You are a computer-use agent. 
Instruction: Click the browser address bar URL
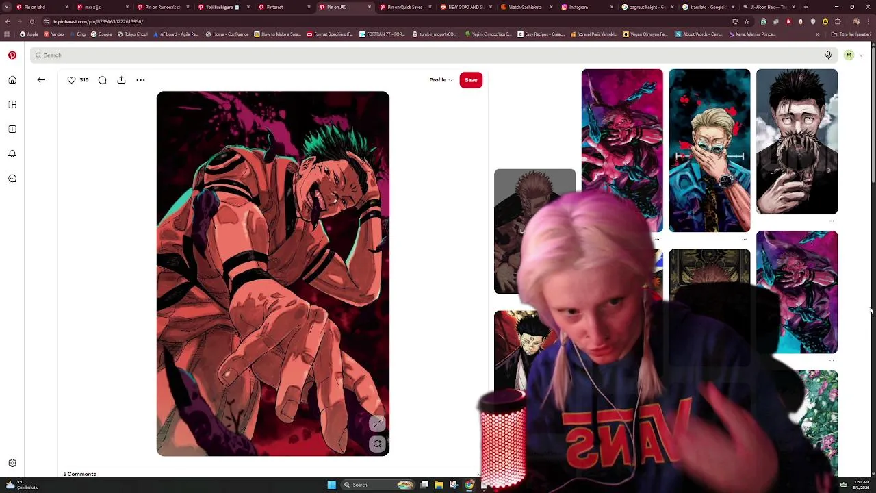point(98,21)
